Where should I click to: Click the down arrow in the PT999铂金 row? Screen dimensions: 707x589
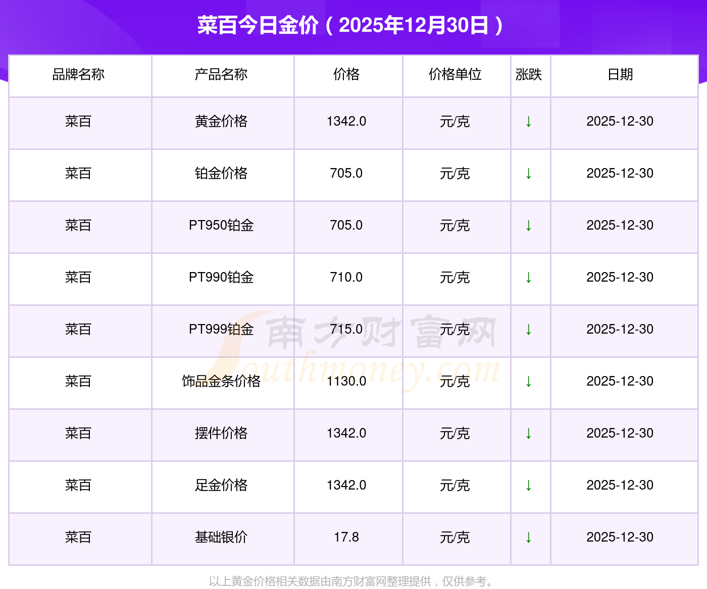(528, 330)
